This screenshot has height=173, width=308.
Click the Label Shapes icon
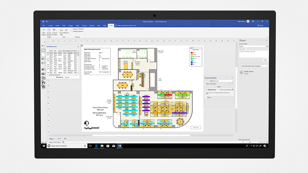(x=44, y=30)
